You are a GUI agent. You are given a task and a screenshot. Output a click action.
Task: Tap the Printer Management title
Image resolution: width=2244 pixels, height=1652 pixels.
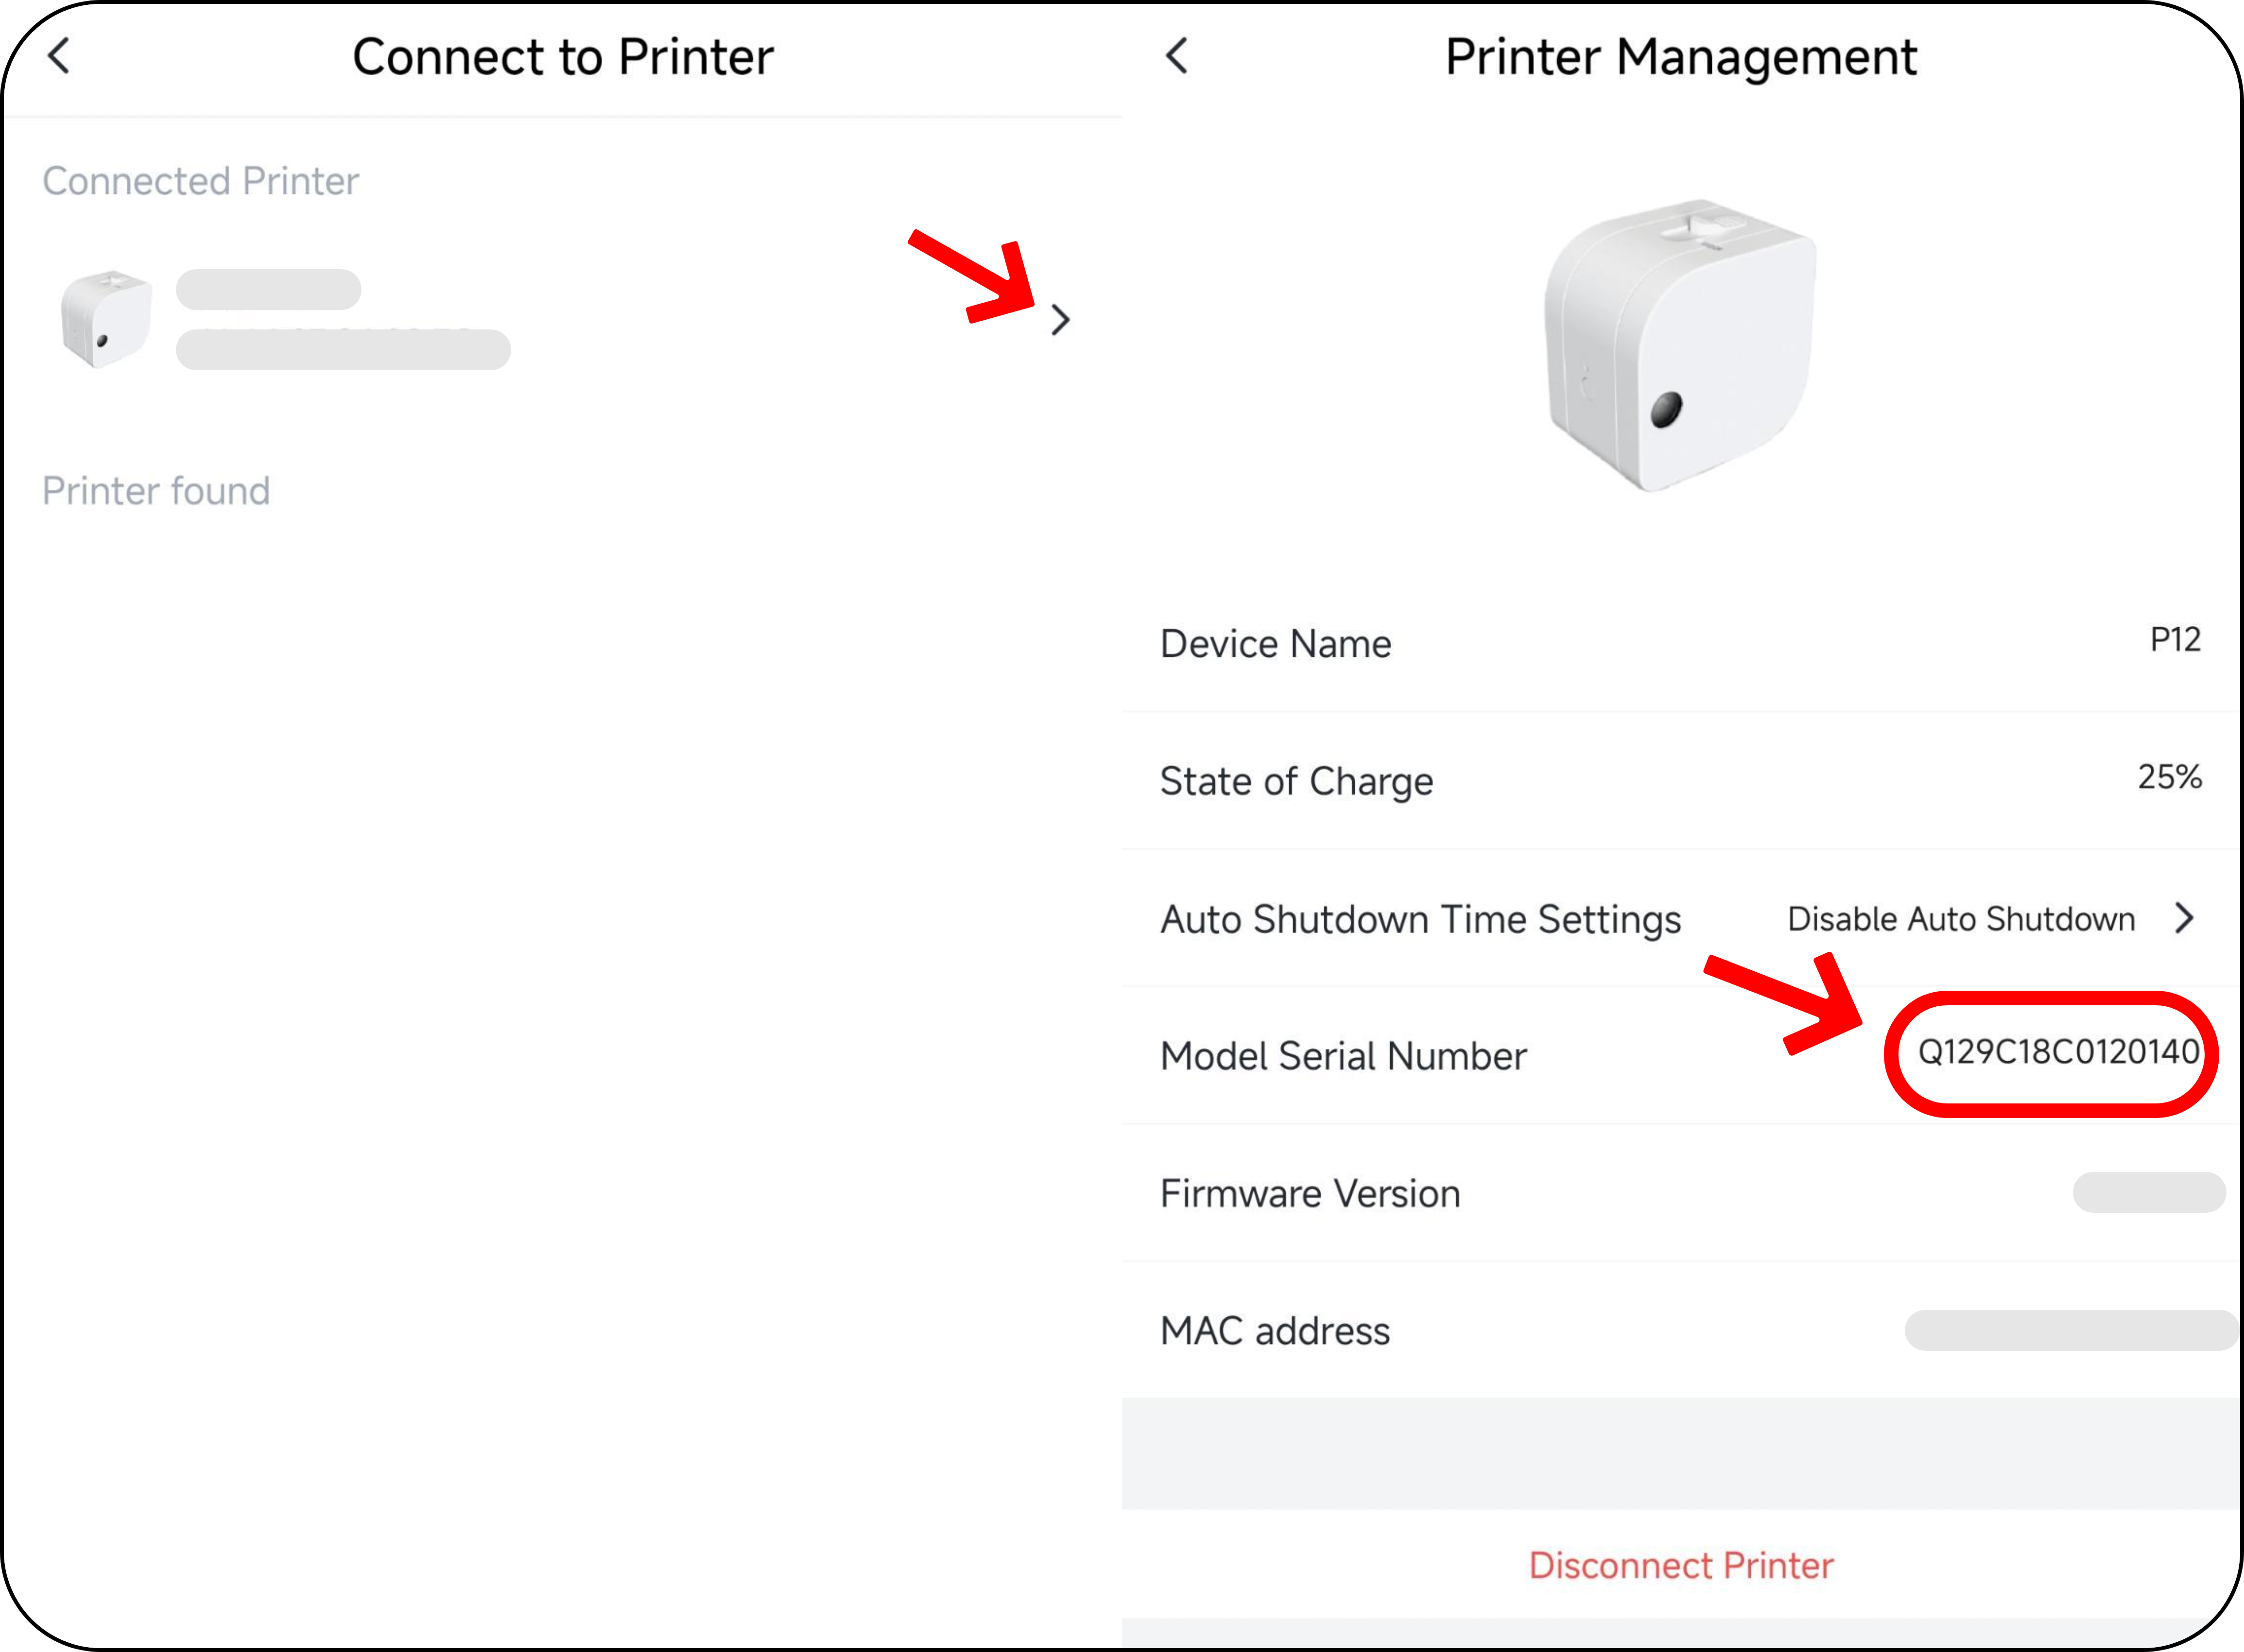pyautogui.click(x=1681, y=58)
